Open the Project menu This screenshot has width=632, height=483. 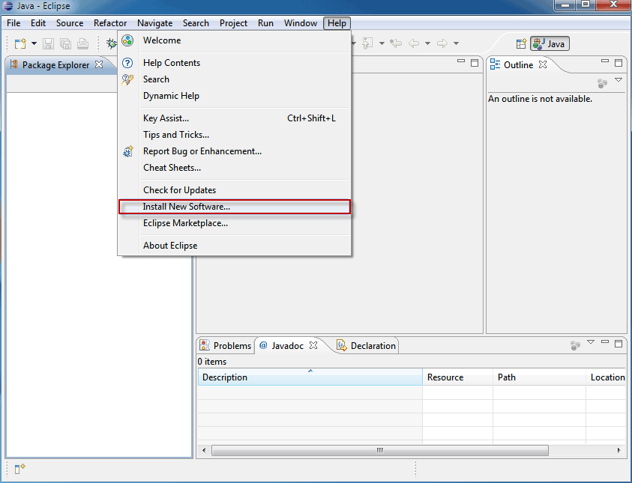click(x=233, y=23)
